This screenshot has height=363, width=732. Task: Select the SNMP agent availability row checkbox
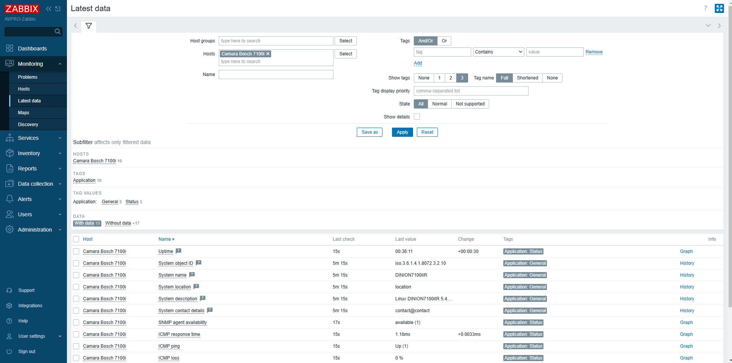click(x=76, y=322)
